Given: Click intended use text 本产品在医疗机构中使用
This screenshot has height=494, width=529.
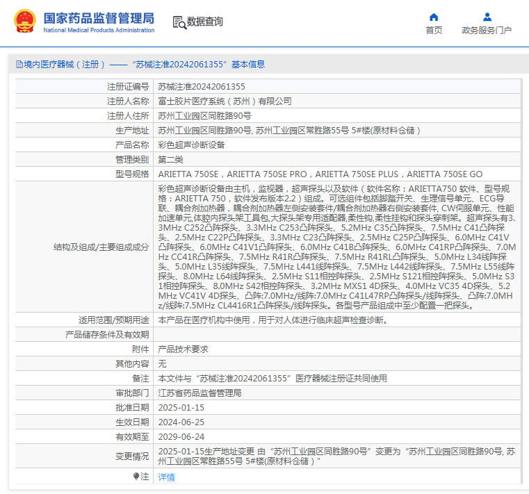Looking at the screenshot, I should [272, 320].
